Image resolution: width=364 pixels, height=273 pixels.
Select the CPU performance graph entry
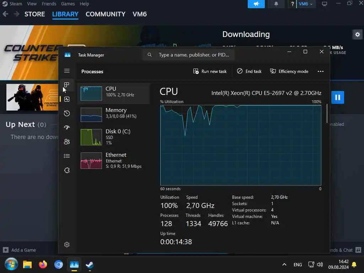pyautogui.click(x=114, y=93)
